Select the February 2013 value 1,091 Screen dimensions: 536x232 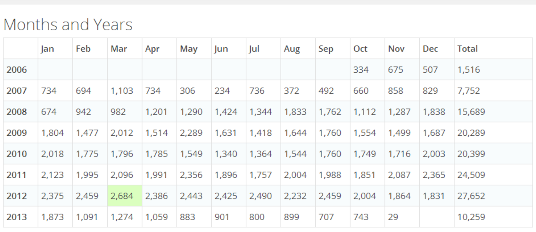[87, 217]
